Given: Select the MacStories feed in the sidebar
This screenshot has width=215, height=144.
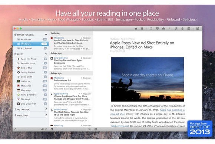Looking at the screenshot, I should 30,86.
